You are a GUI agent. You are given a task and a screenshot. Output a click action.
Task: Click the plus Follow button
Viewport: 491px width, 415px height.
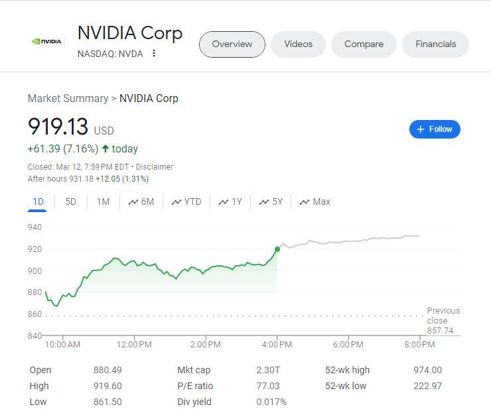(435, 129)
